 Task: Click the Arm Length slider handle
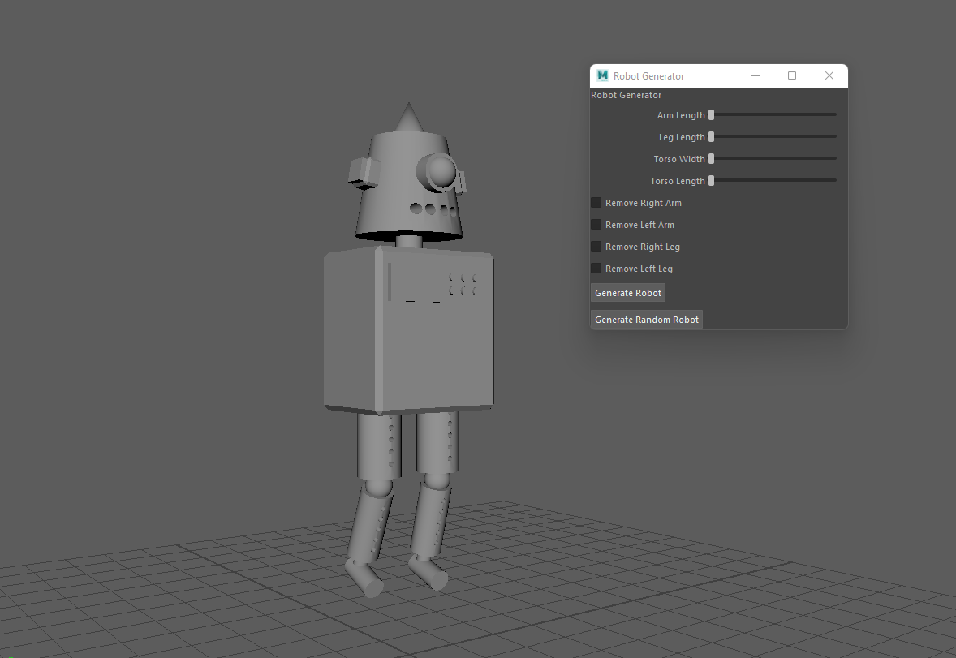[x=711, y=114]
